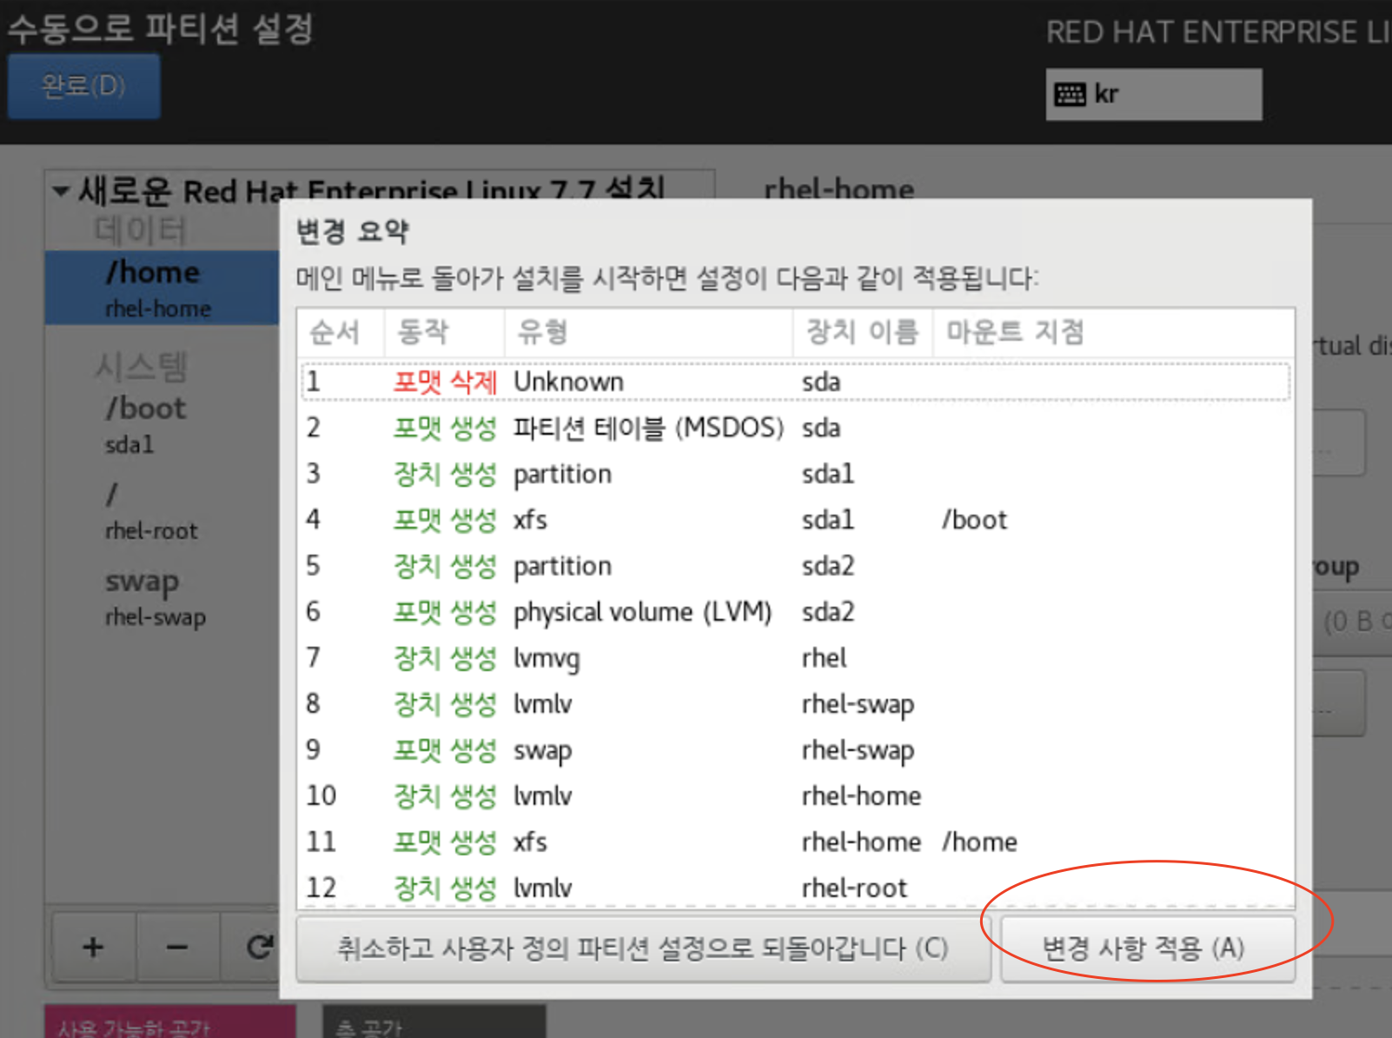Select row 6 physical volume (LVM)

795,612
